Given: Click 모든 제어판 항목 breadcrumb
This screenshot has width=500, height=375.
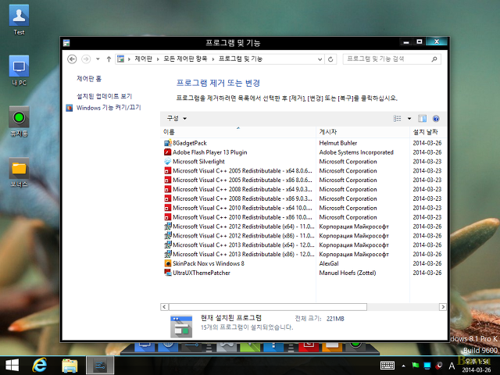Looking at the screenshot, I should coord(185,59).
